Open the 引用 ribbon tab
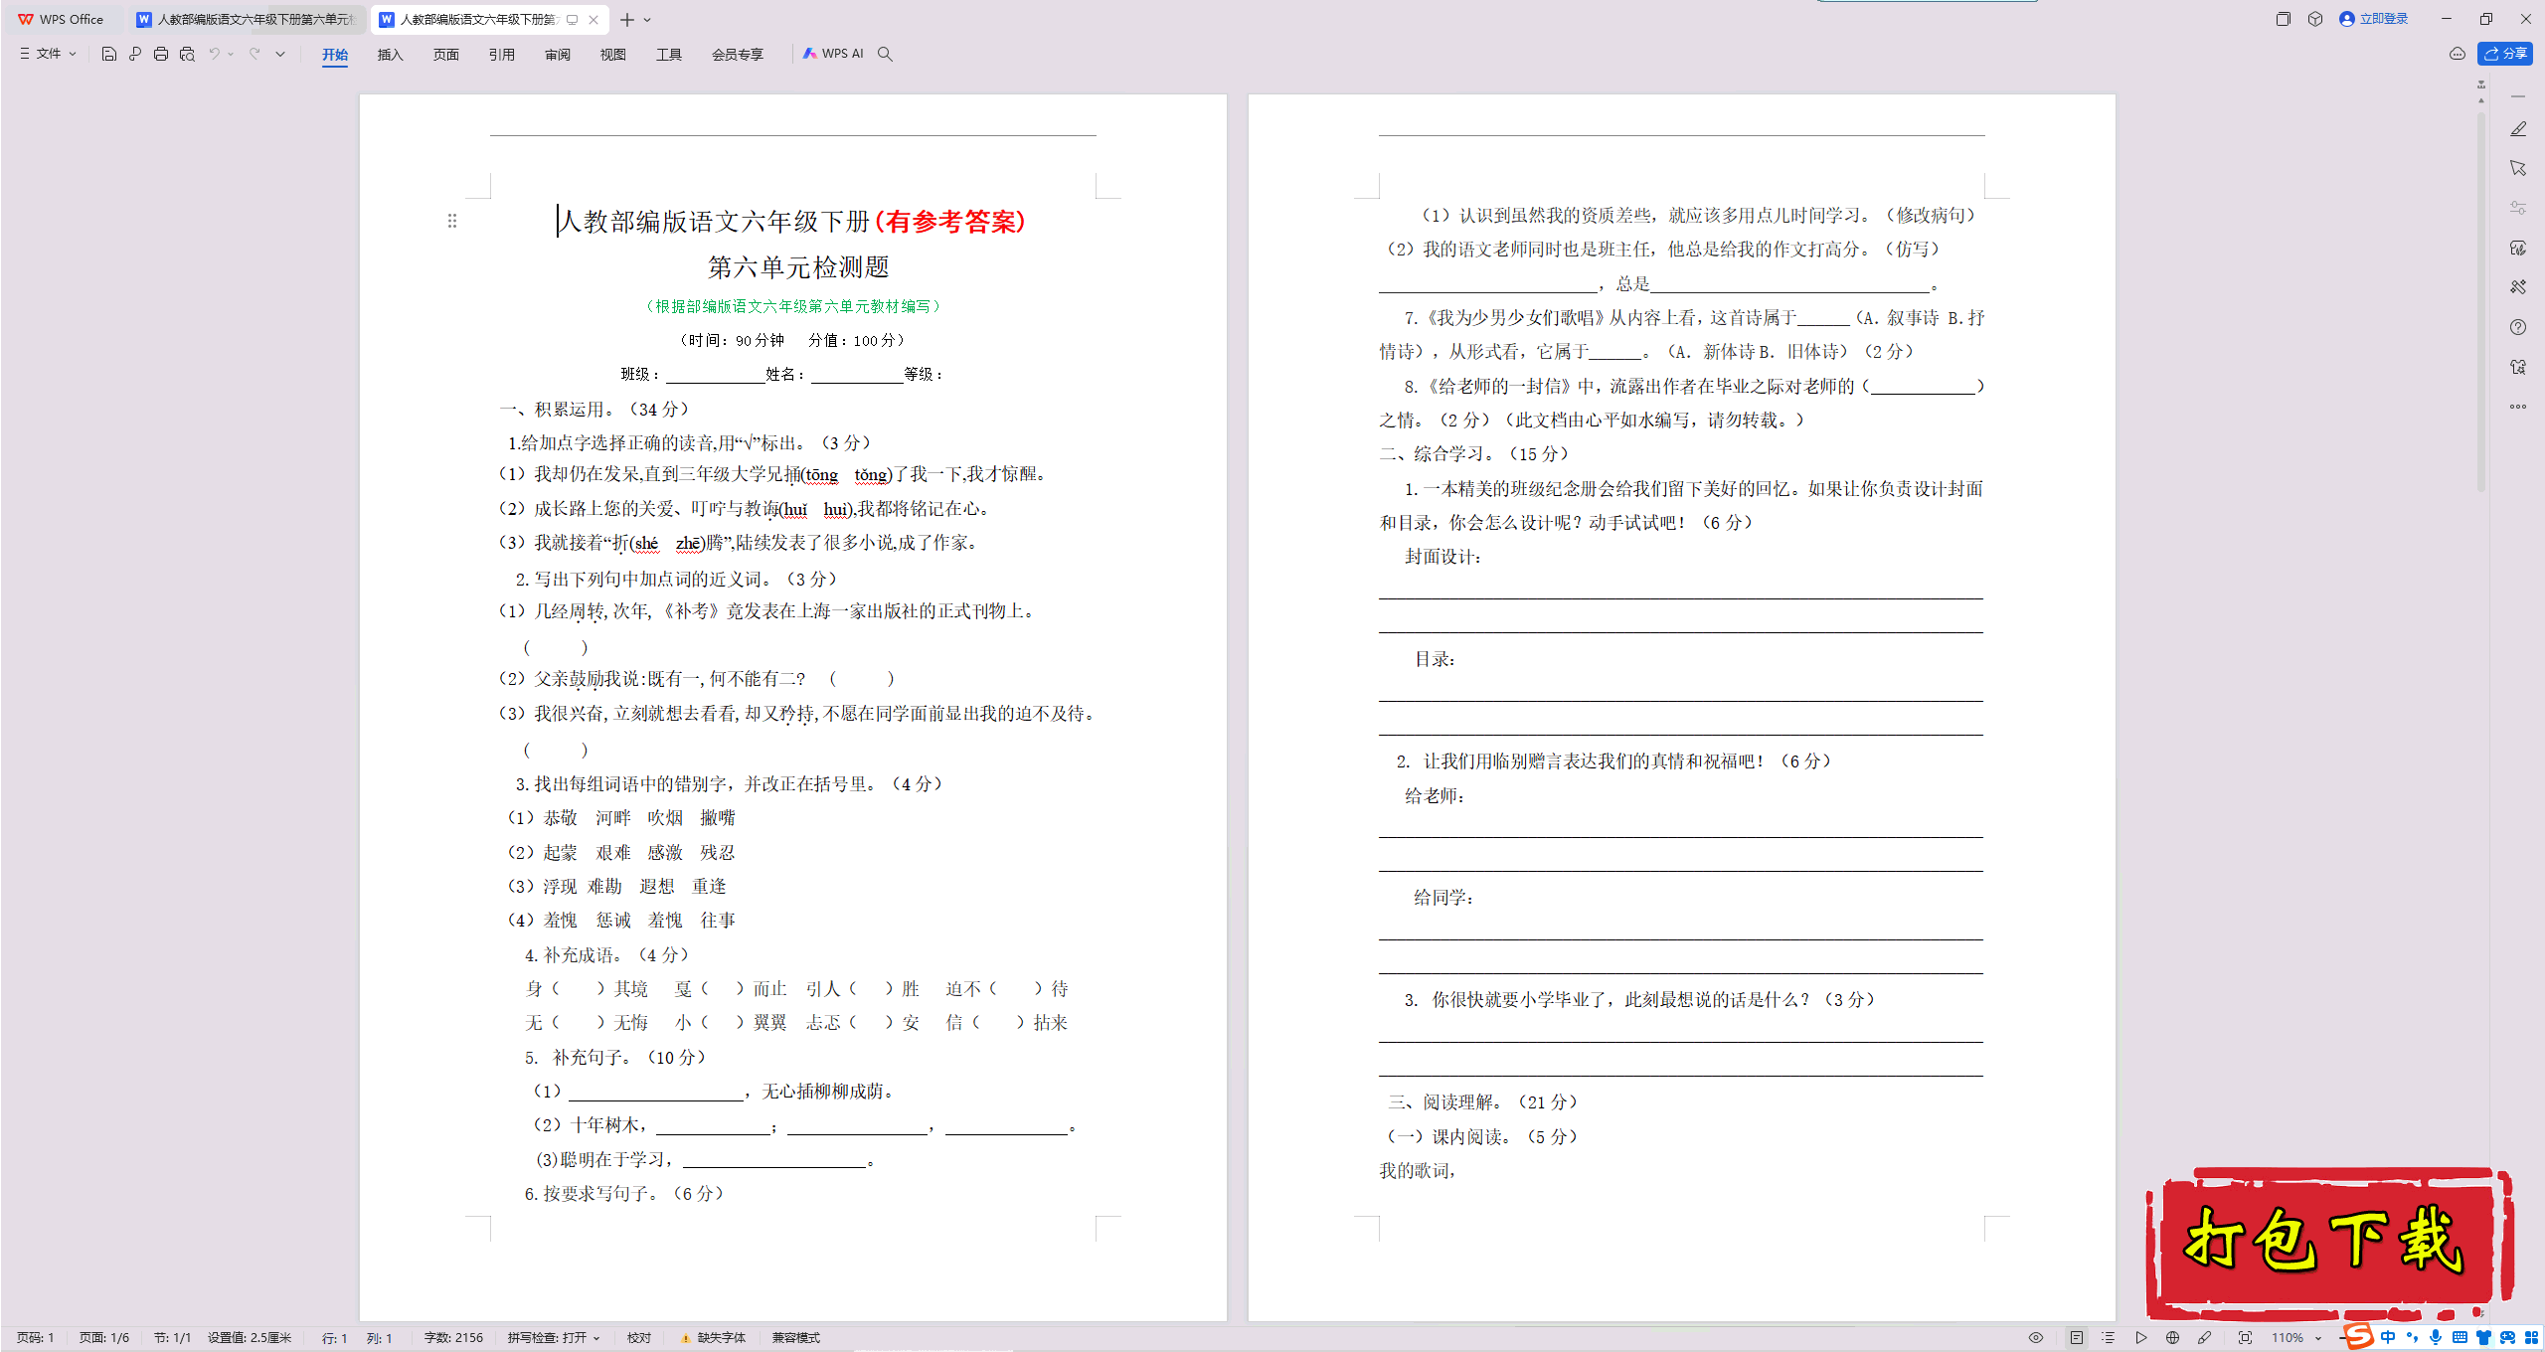This screenshot has height=1352, width=2545. pyautogui.click(x=502, y=55)
